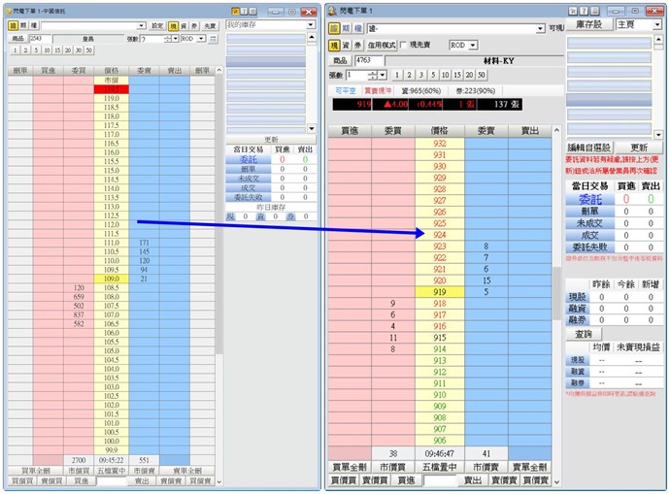This screenshot has width=670, height=494.
Task: Click 買賣現沖 tab in right window
Action: click(378, 91)
